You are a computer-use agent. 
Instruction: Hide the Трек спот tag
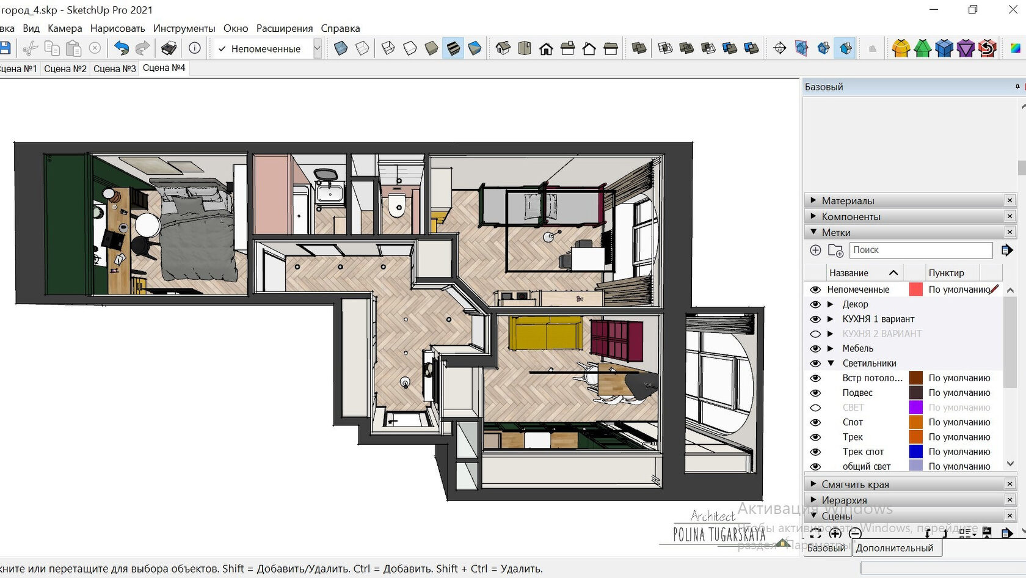tap(815, 452)
